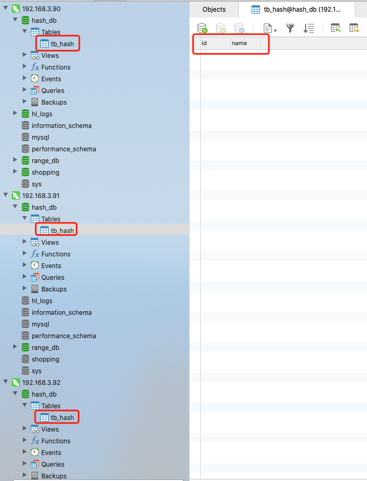Screen dimensions: 367x481
Task: Click the export table icon with orange arrow
Action: click(354, 28)
